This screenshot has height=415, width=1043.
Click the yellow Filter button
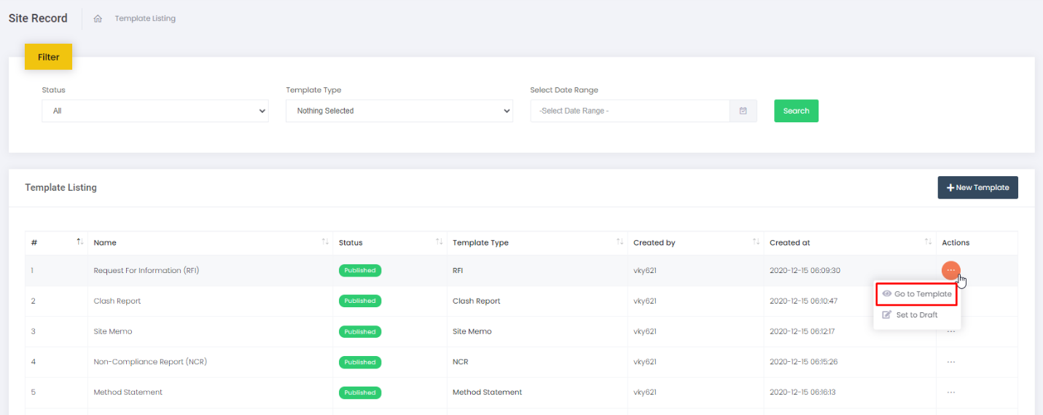coord(48,57)
